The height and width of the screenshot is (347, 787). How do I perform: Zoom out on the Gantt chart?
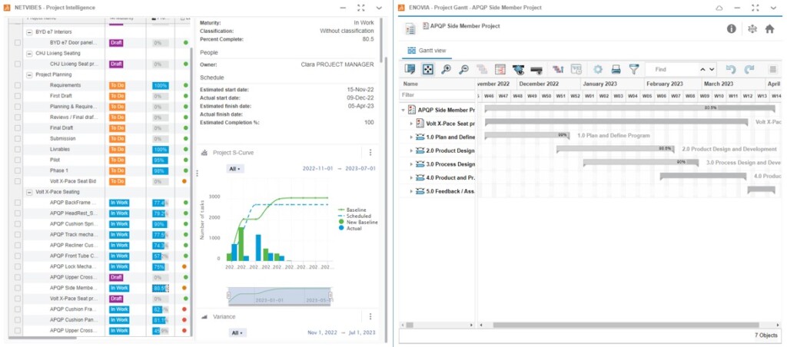463,69
